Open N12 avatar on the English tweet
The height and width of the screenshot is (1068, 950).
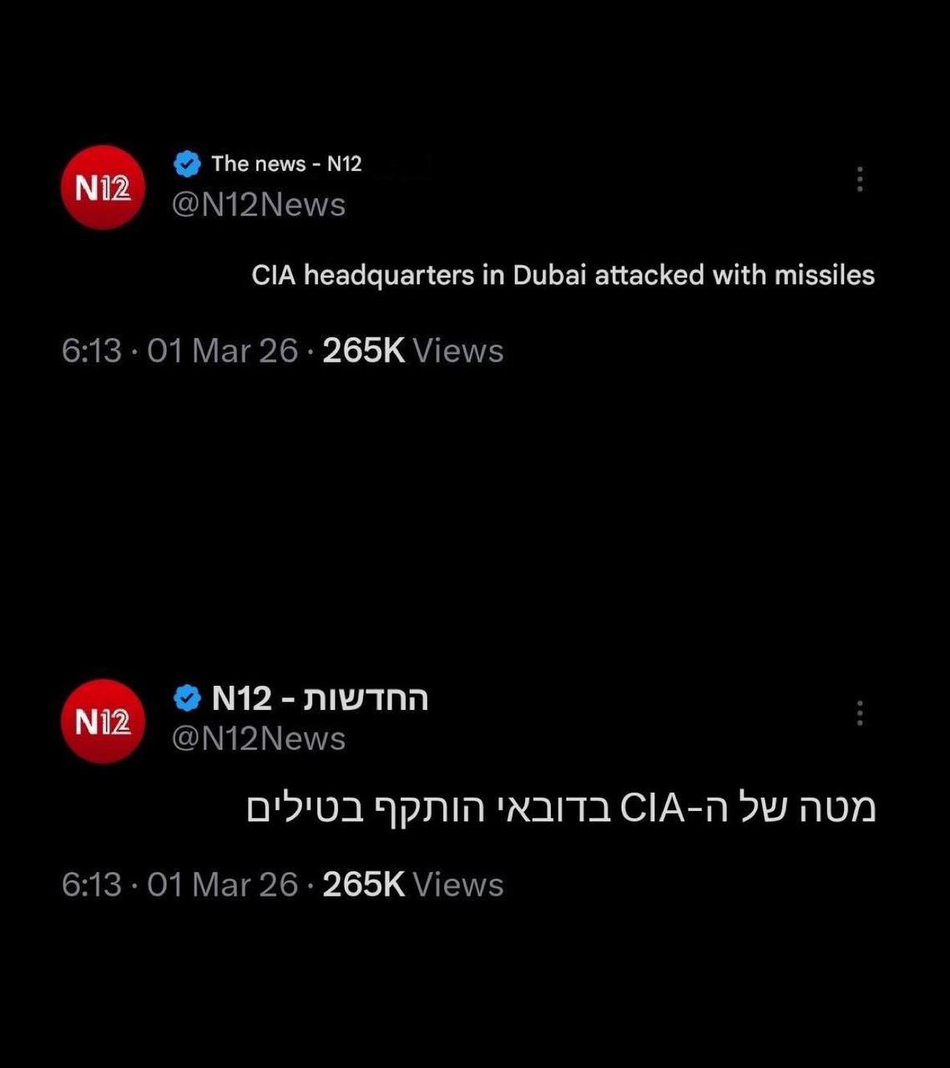[104, 187]
